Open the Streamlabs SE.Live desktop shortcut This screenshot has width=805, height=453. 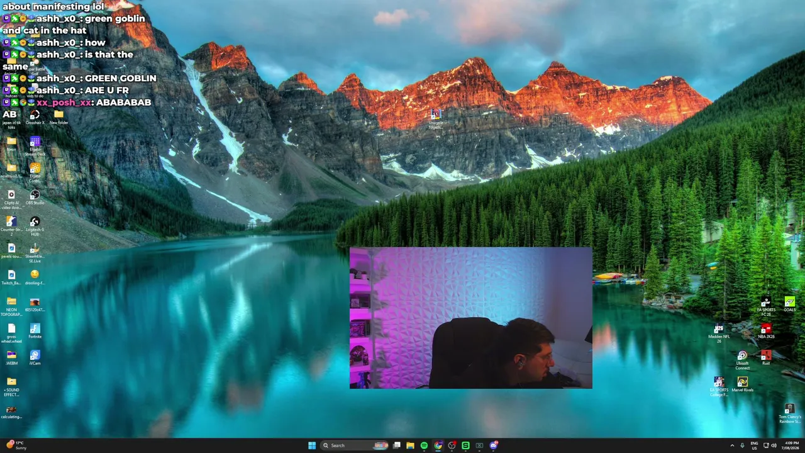pos(35,253)
